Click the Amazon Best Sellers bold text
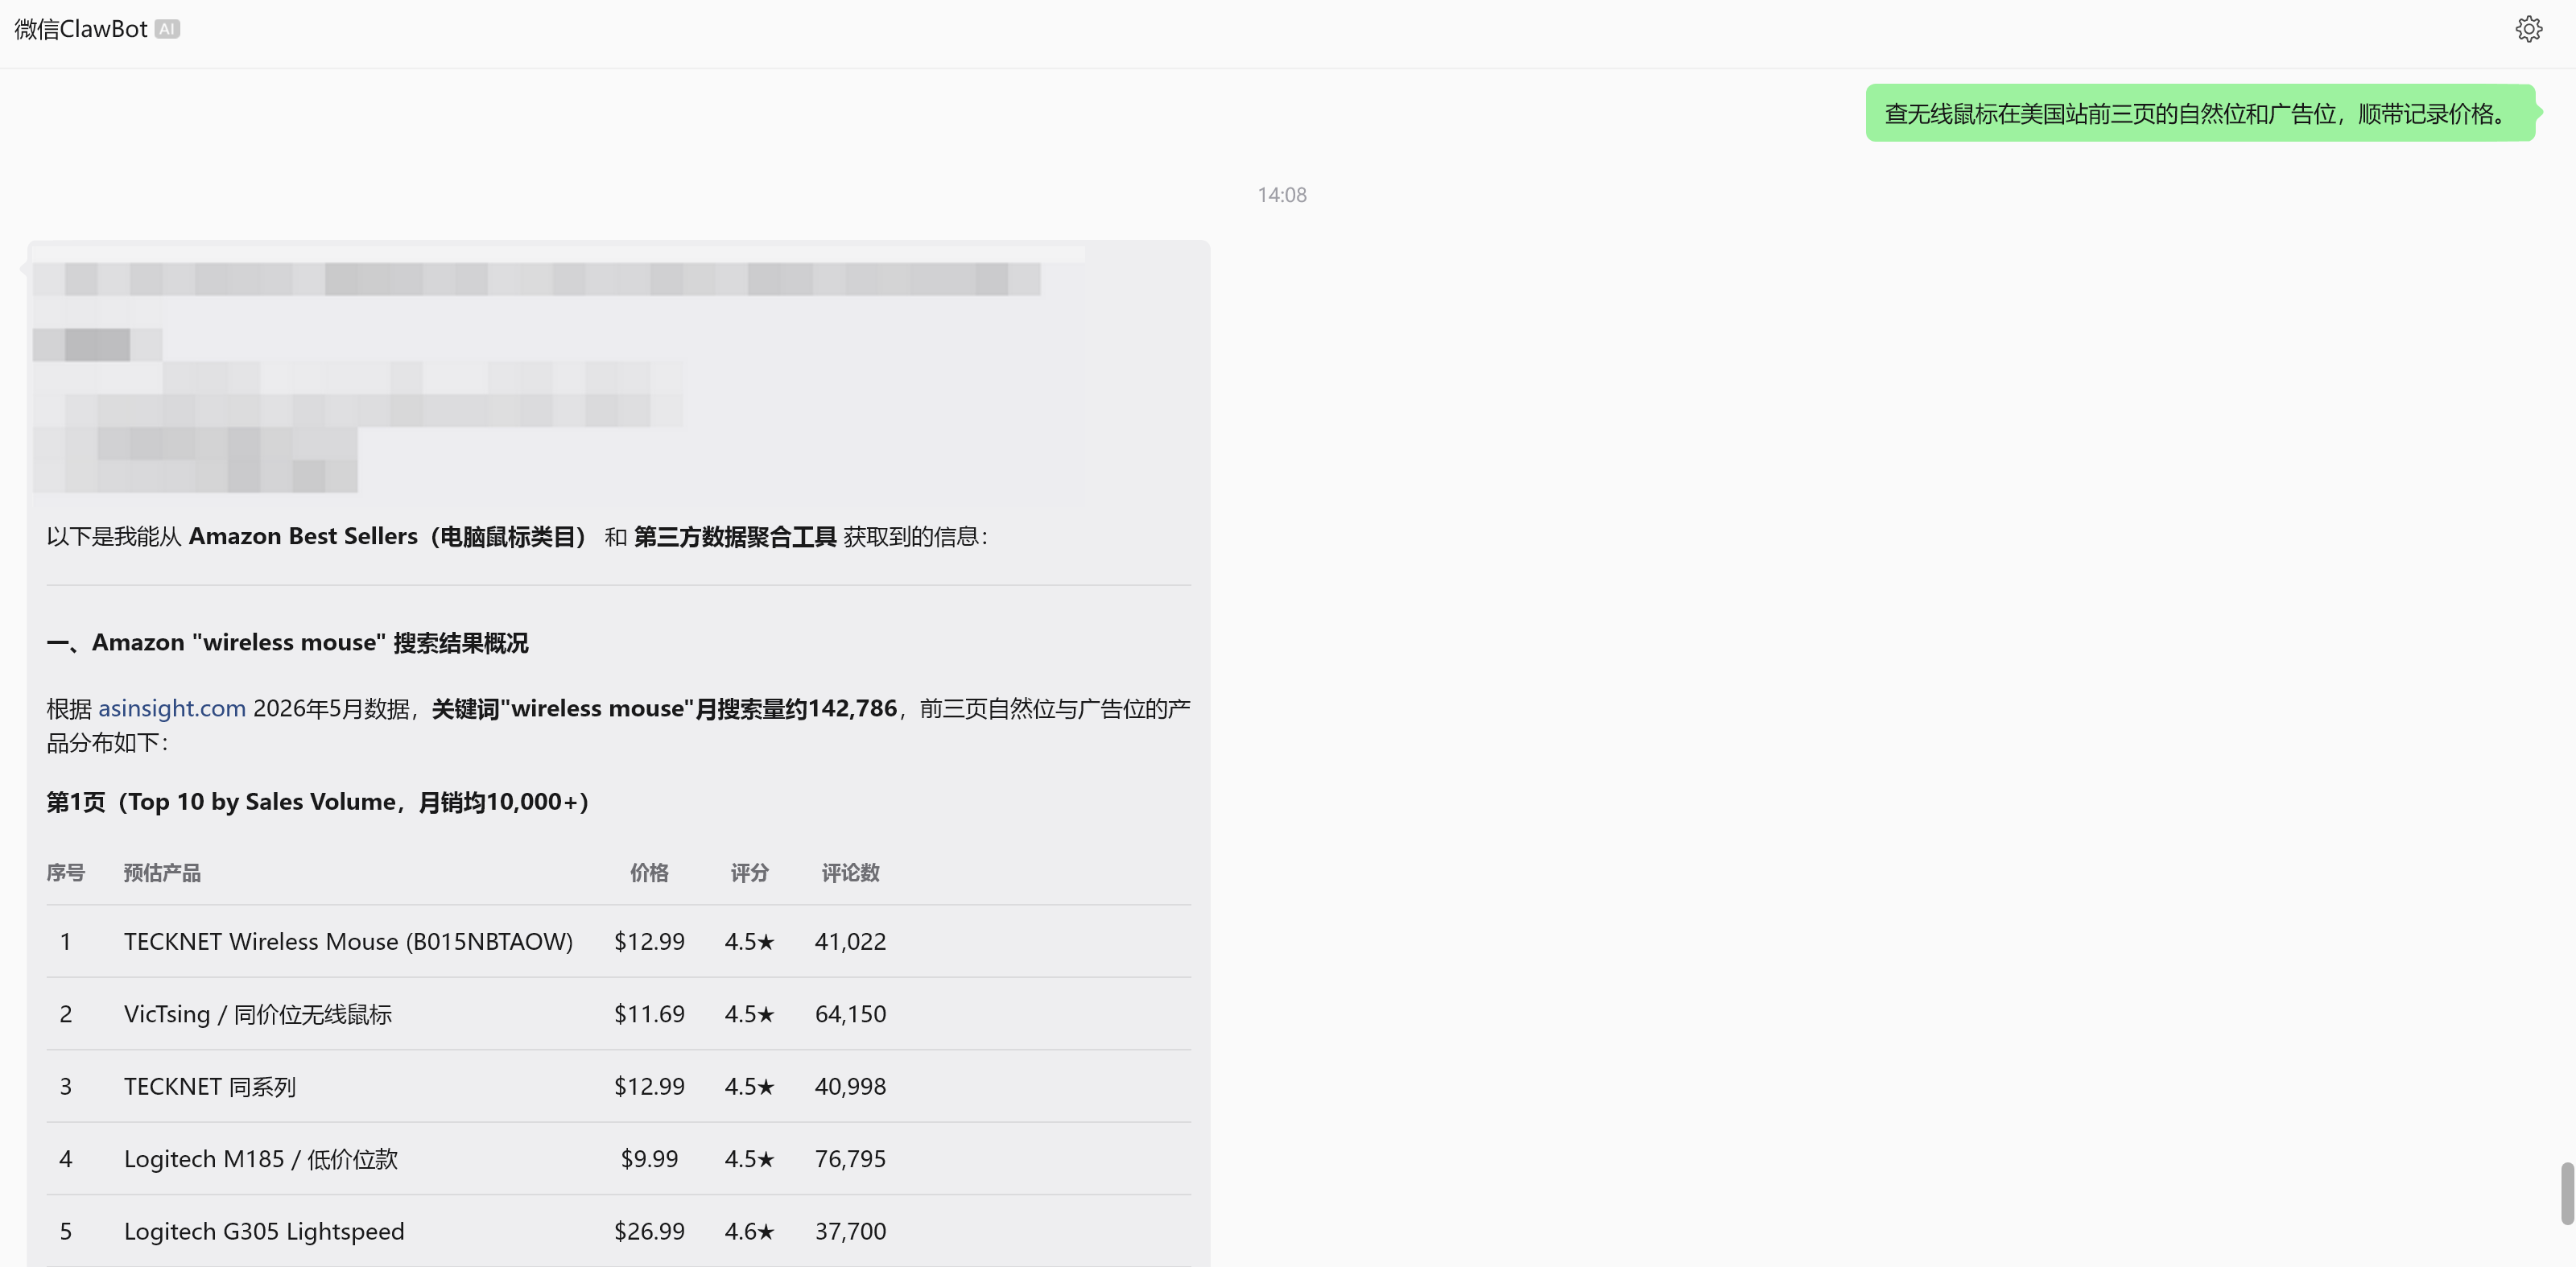Image resolution: width=2576 pixels, height=1267 pixels. pos(303,536)
